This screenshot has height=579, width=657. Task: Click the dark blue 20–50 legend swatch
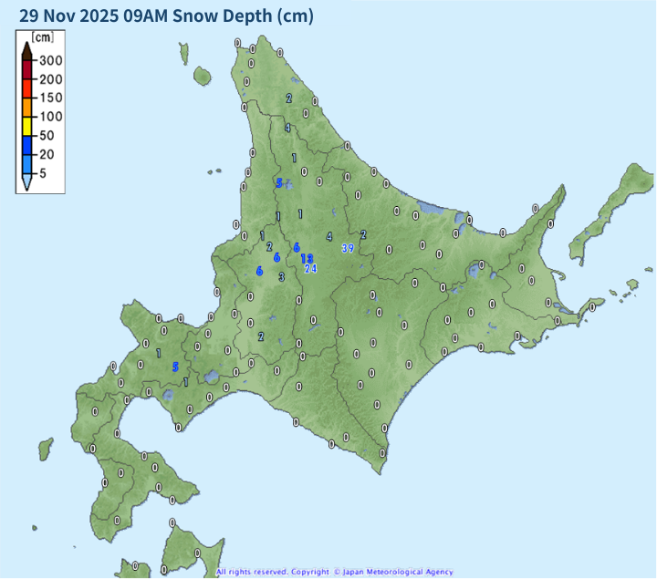click(x=27, y=145)
